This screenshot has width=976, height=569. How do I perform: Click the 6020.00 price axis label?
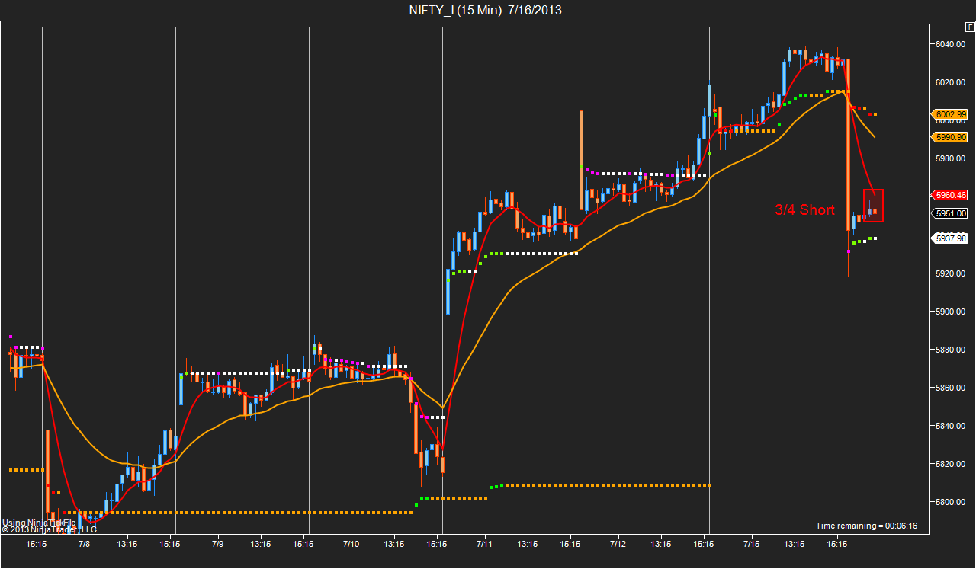pyautogui.click(x=951, y=82)
